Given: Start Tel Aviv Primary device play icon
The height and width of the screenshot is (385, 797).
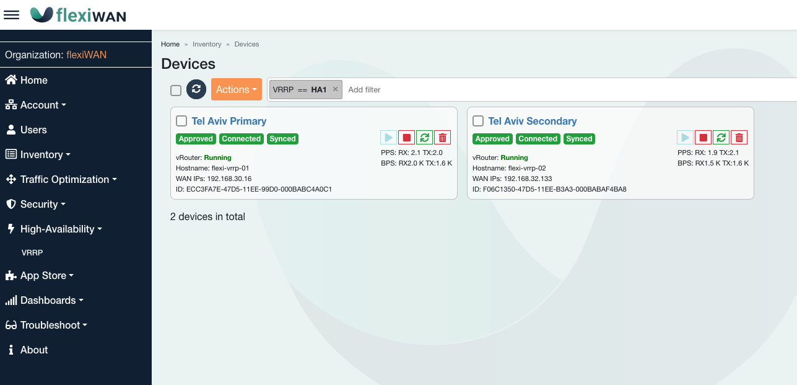Looking at the screenshot, I should [x=388, y=138].
